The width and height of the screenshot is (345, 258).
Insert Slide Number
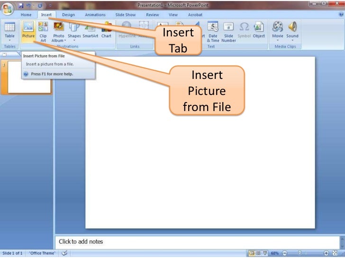[228, 31]
